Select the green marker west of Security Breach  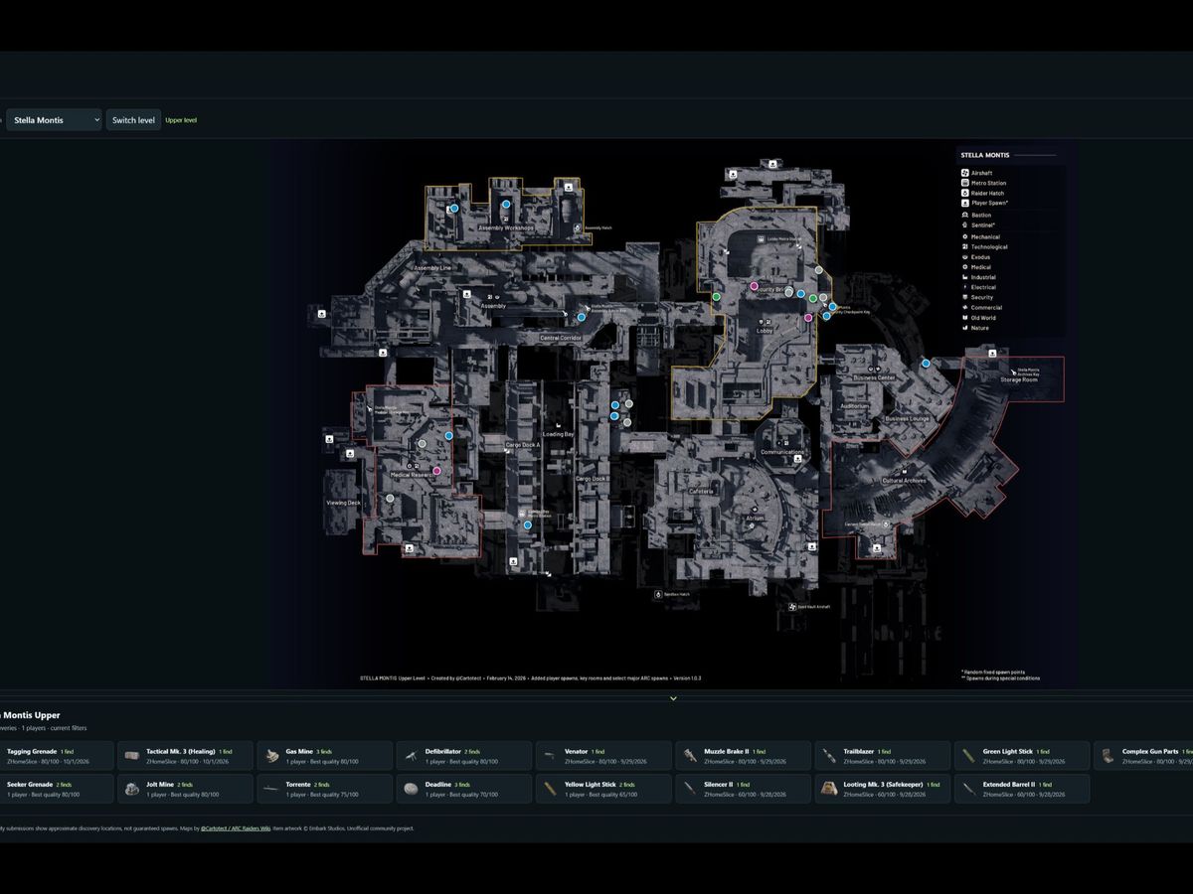click(x=716, y=296)
